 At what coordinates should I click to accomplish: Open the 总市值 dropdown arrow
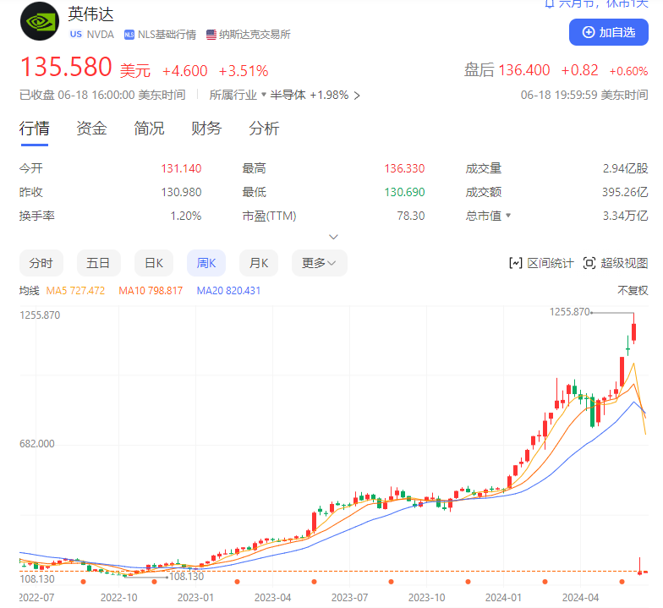508,215
